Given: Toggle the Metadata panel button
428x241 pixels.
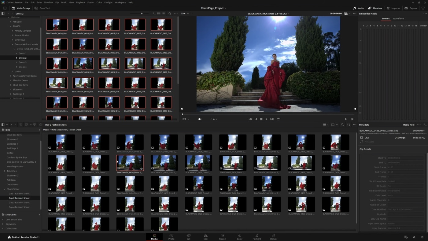Looking at the screenshot, I should 375,8.
